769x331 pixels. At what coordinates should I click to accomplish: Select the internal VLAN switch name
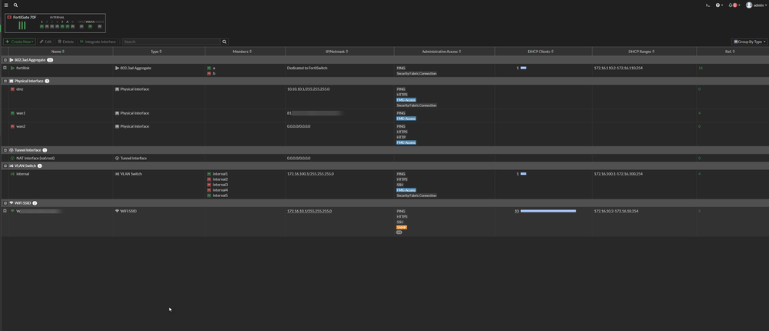[x=23, y=174]
